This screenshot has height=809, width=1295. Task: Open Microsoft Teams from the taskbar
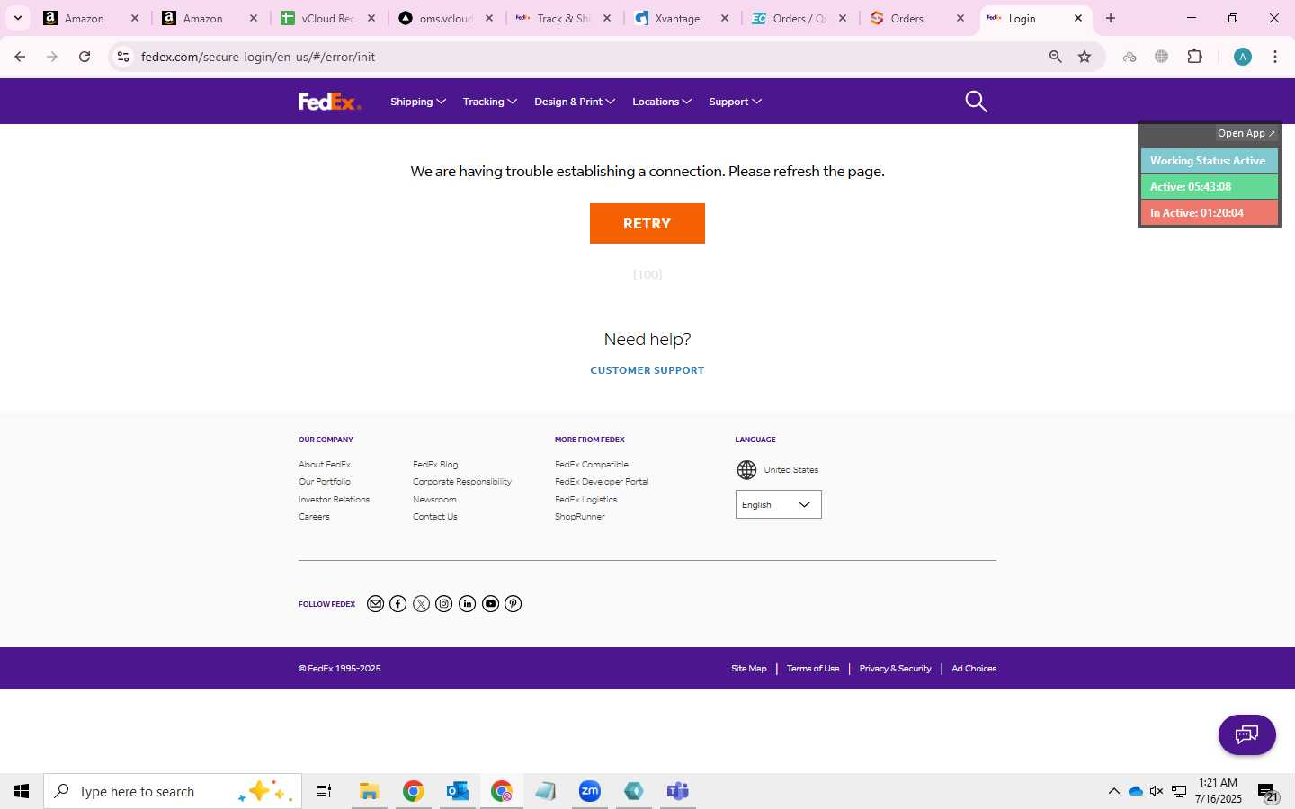tap(678, 791)
